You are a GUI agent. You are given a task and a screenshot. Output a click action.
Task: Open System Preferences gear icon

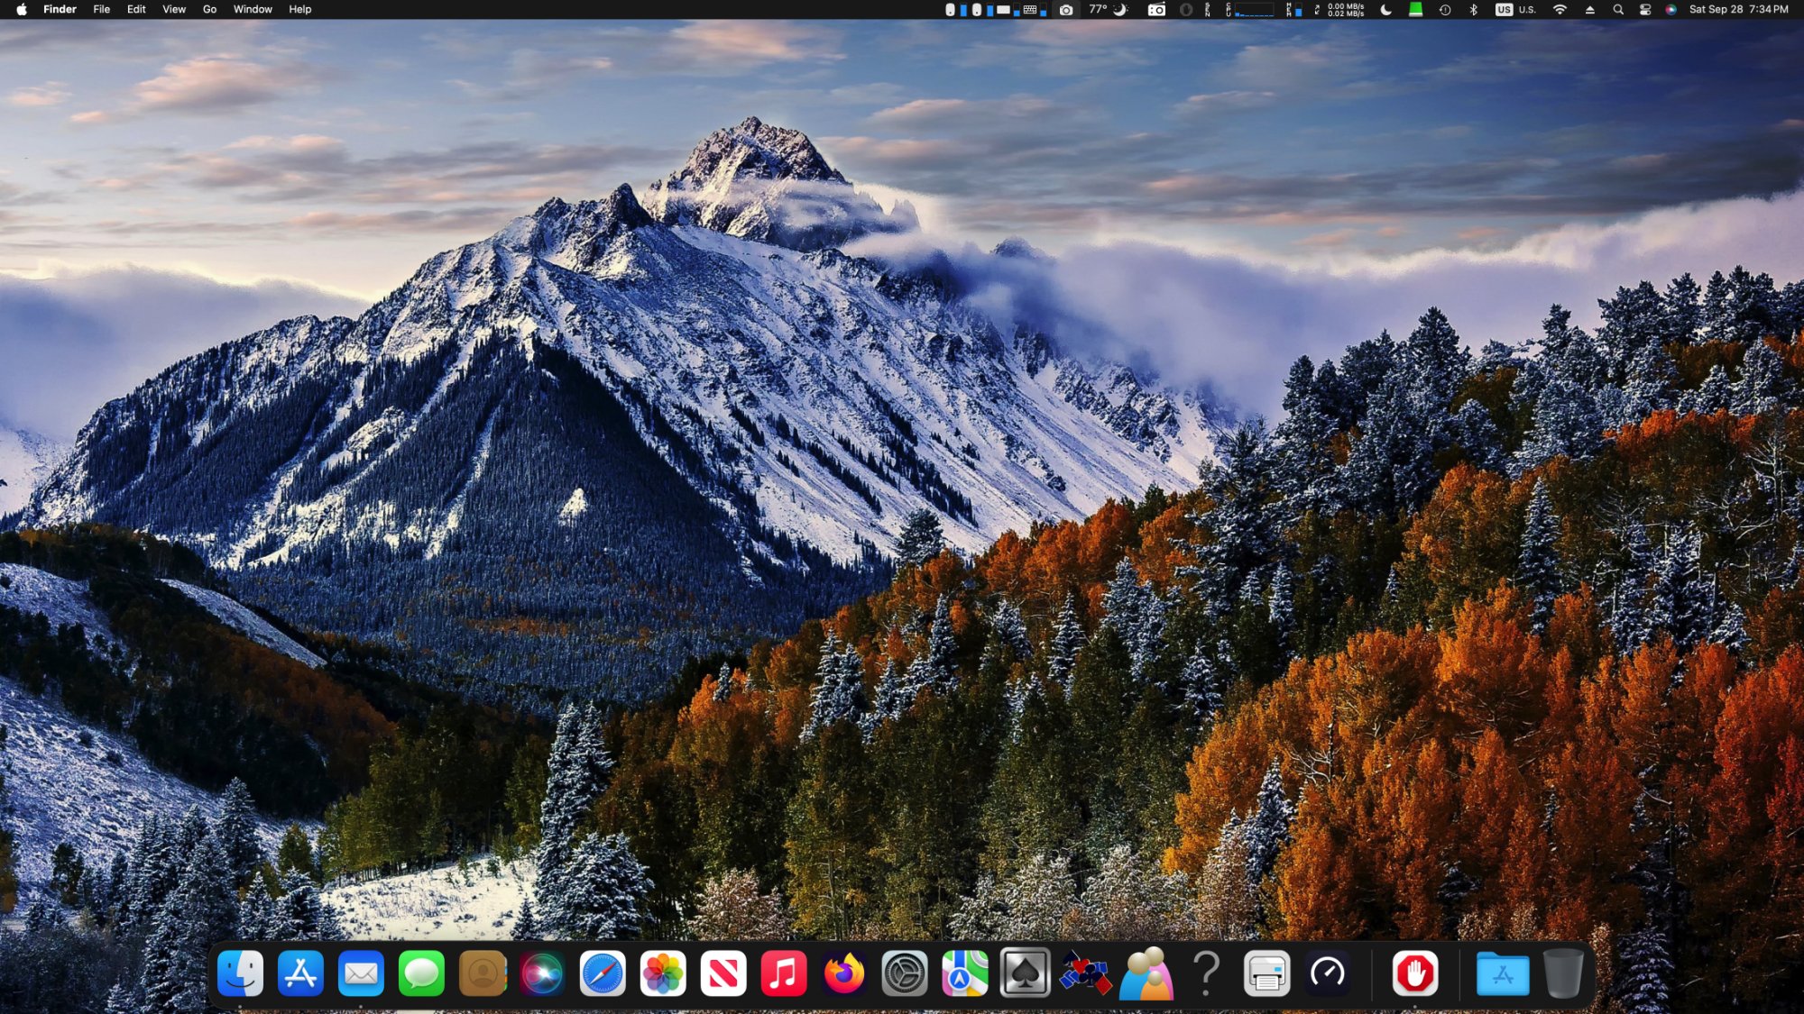pos(904,973)
